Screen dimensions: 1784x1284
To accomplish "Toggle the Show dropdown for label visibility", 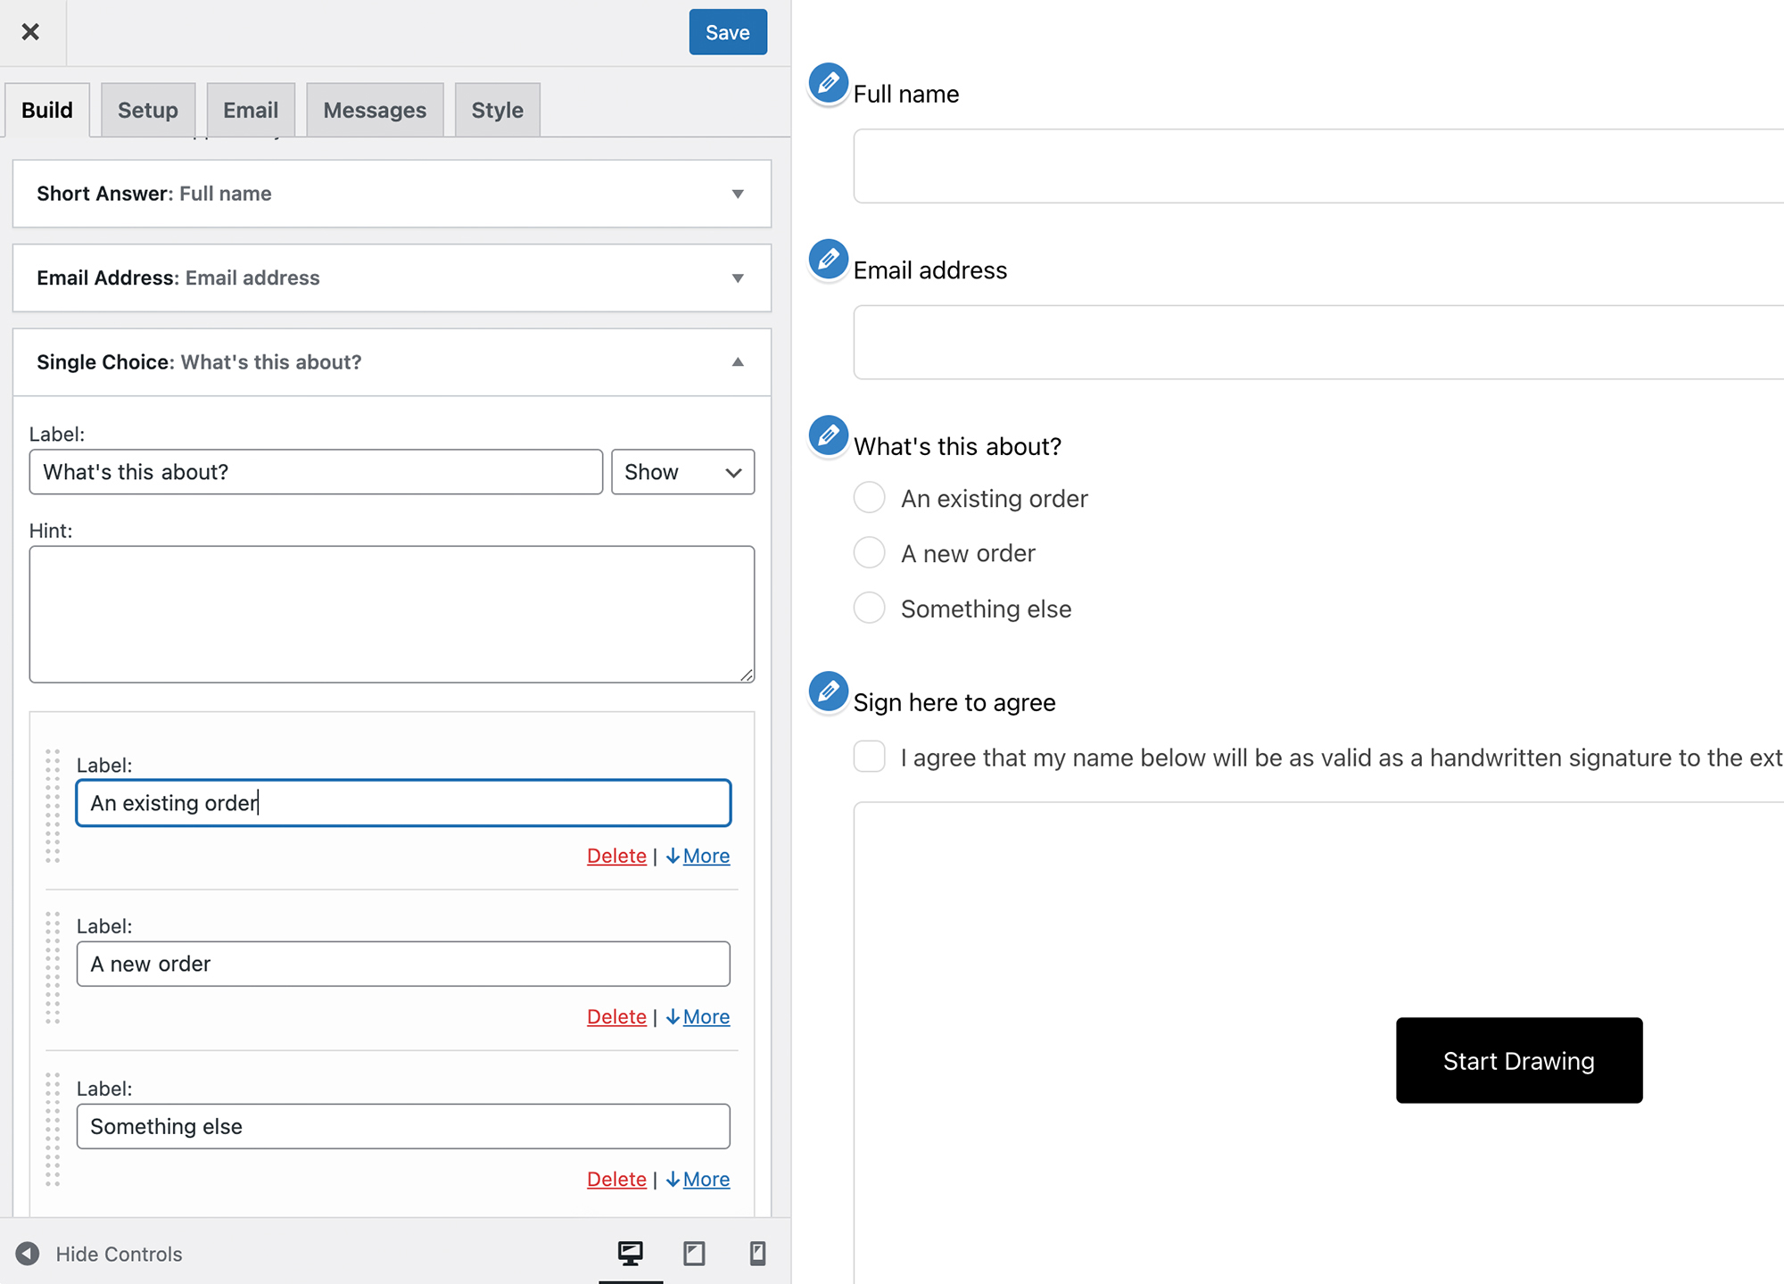I will point(683,472).
